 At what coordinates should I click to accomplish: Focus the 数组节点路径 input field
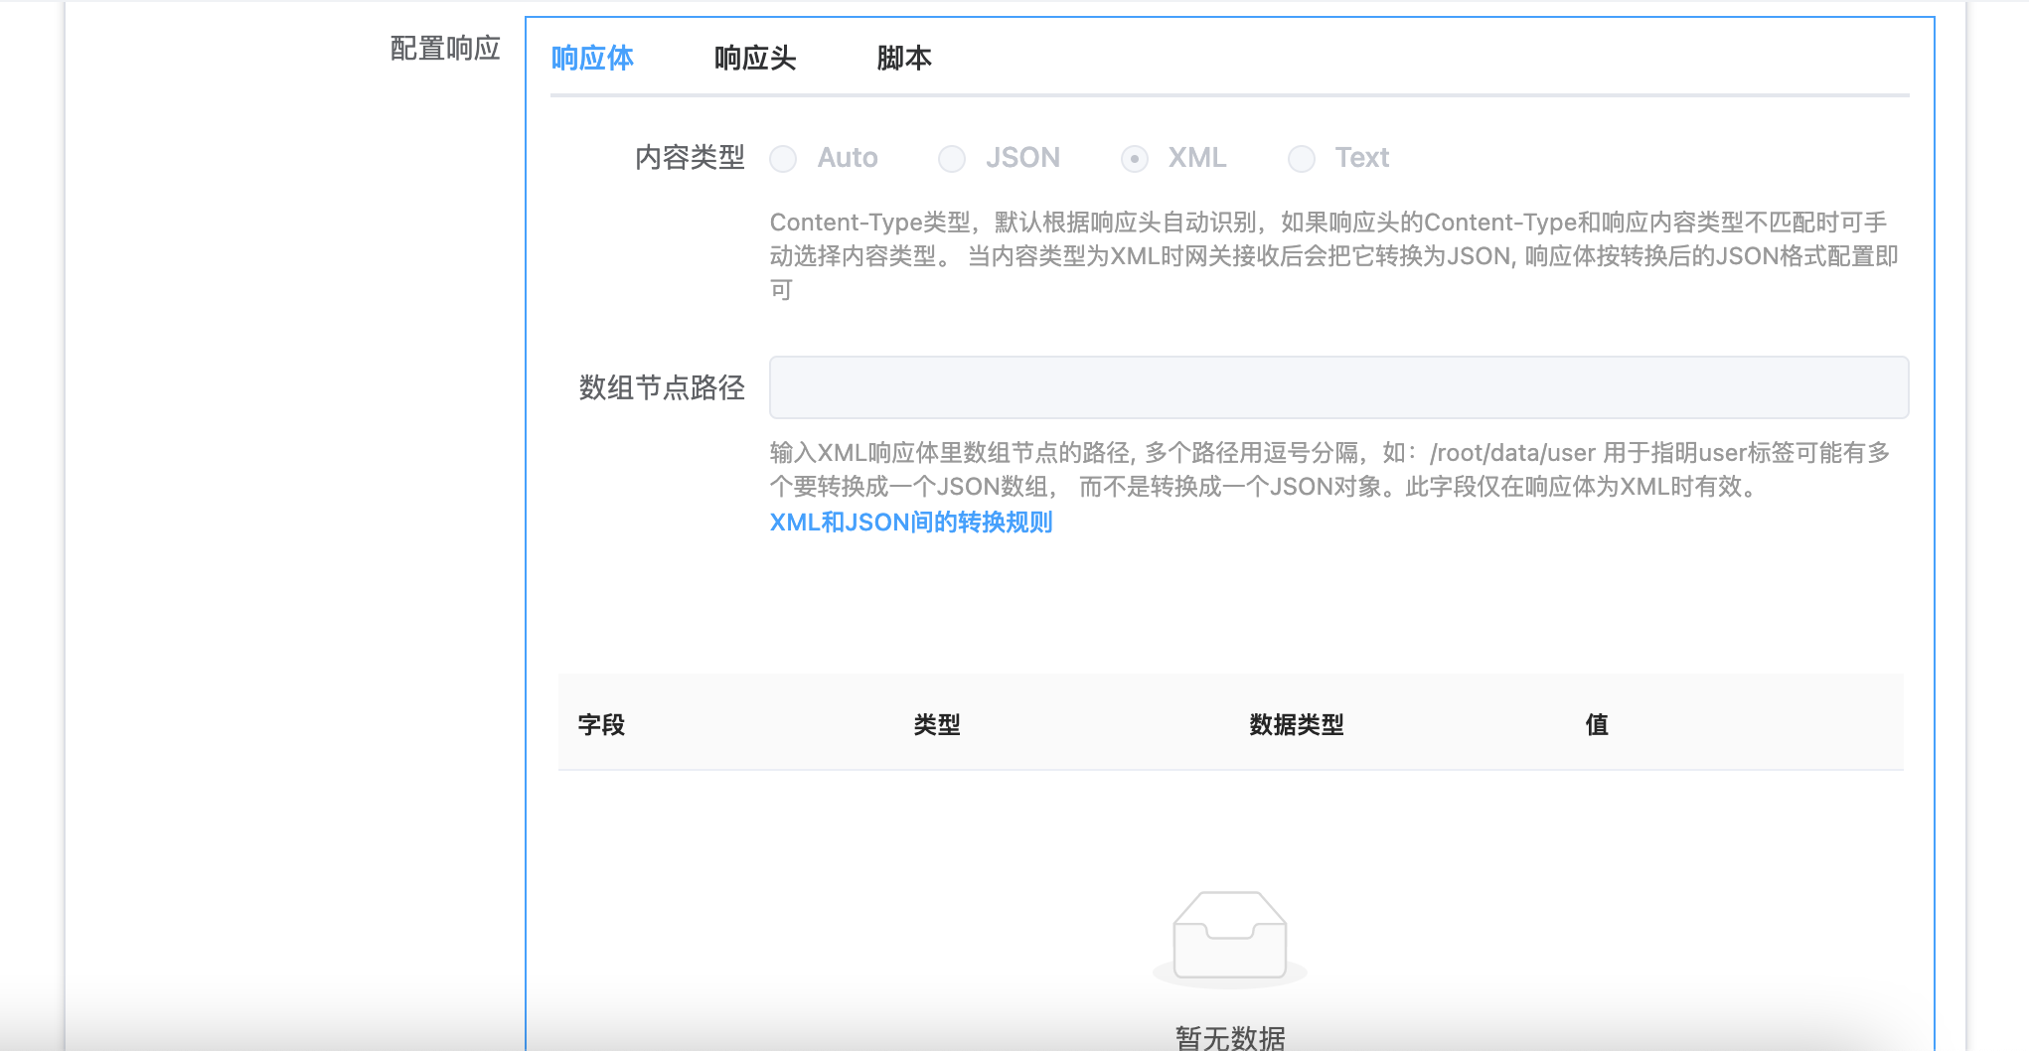tap(1338, 387)
